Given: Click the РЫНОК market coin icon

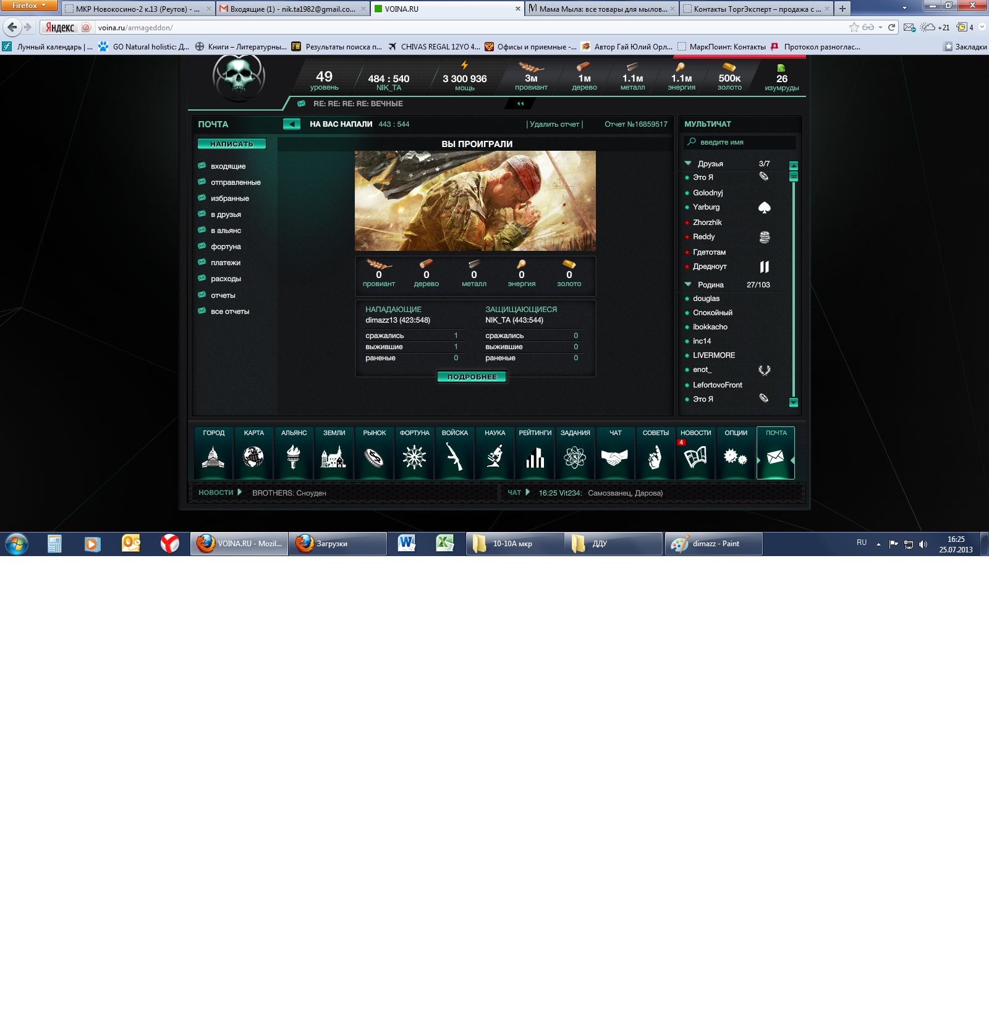Looking at the screenshot, I should [x=374, y=457].
